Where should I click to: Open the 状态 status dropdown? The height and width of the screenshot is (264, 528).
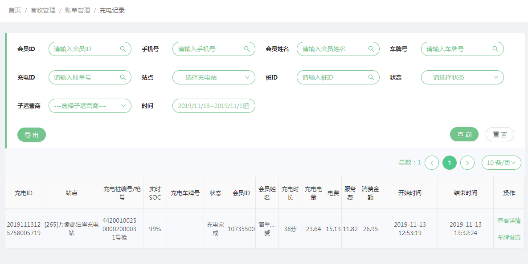[x=463, y=77]
